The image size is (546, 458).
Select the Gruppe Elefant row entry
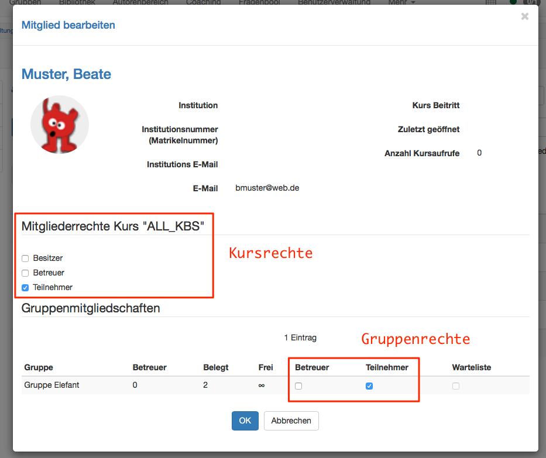[51, 385]
